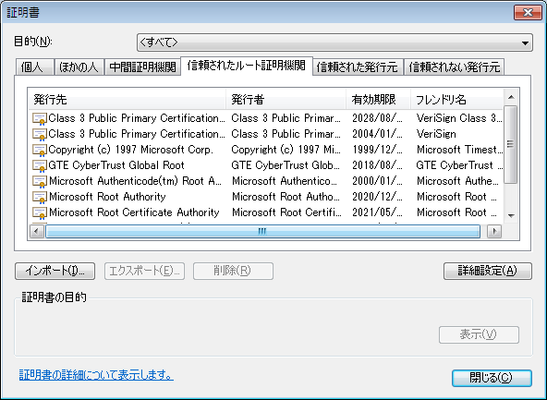Click friendly name 'Microsoft Timest...' cell
547x400 pixels.
[x=459, y=150]
